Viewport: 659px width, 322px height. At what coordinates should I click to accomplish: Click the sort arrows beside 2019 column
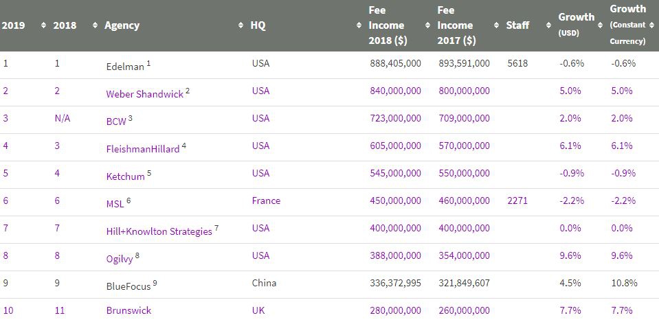click(x=44, y=25)
